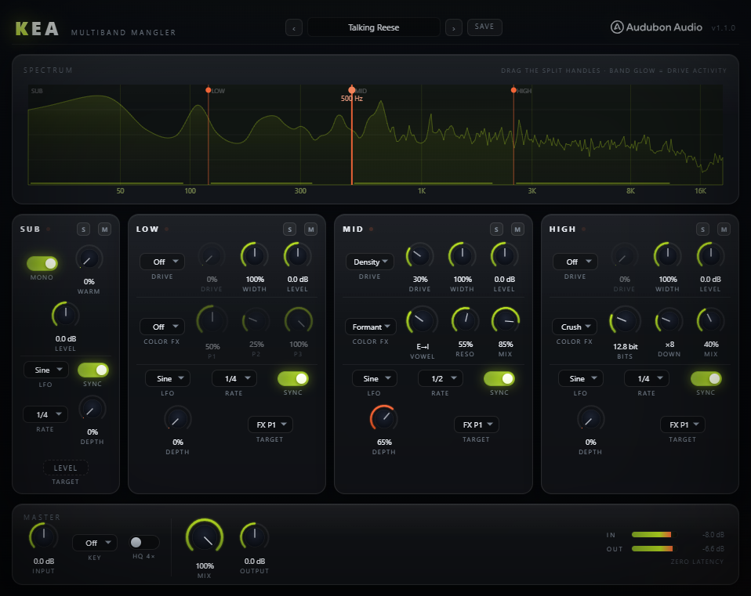Open the HIGH band Crush color FX dropdown

(575, 327)
